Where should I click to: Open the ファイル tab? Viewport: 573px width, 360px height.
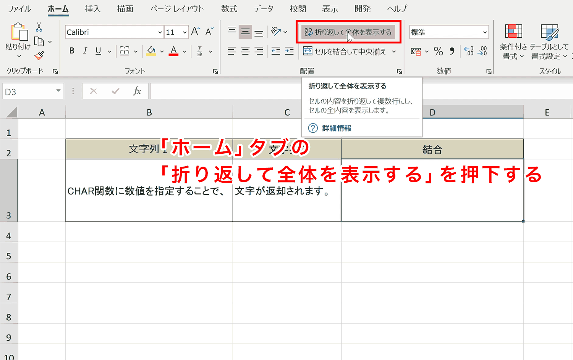(19, 9)
